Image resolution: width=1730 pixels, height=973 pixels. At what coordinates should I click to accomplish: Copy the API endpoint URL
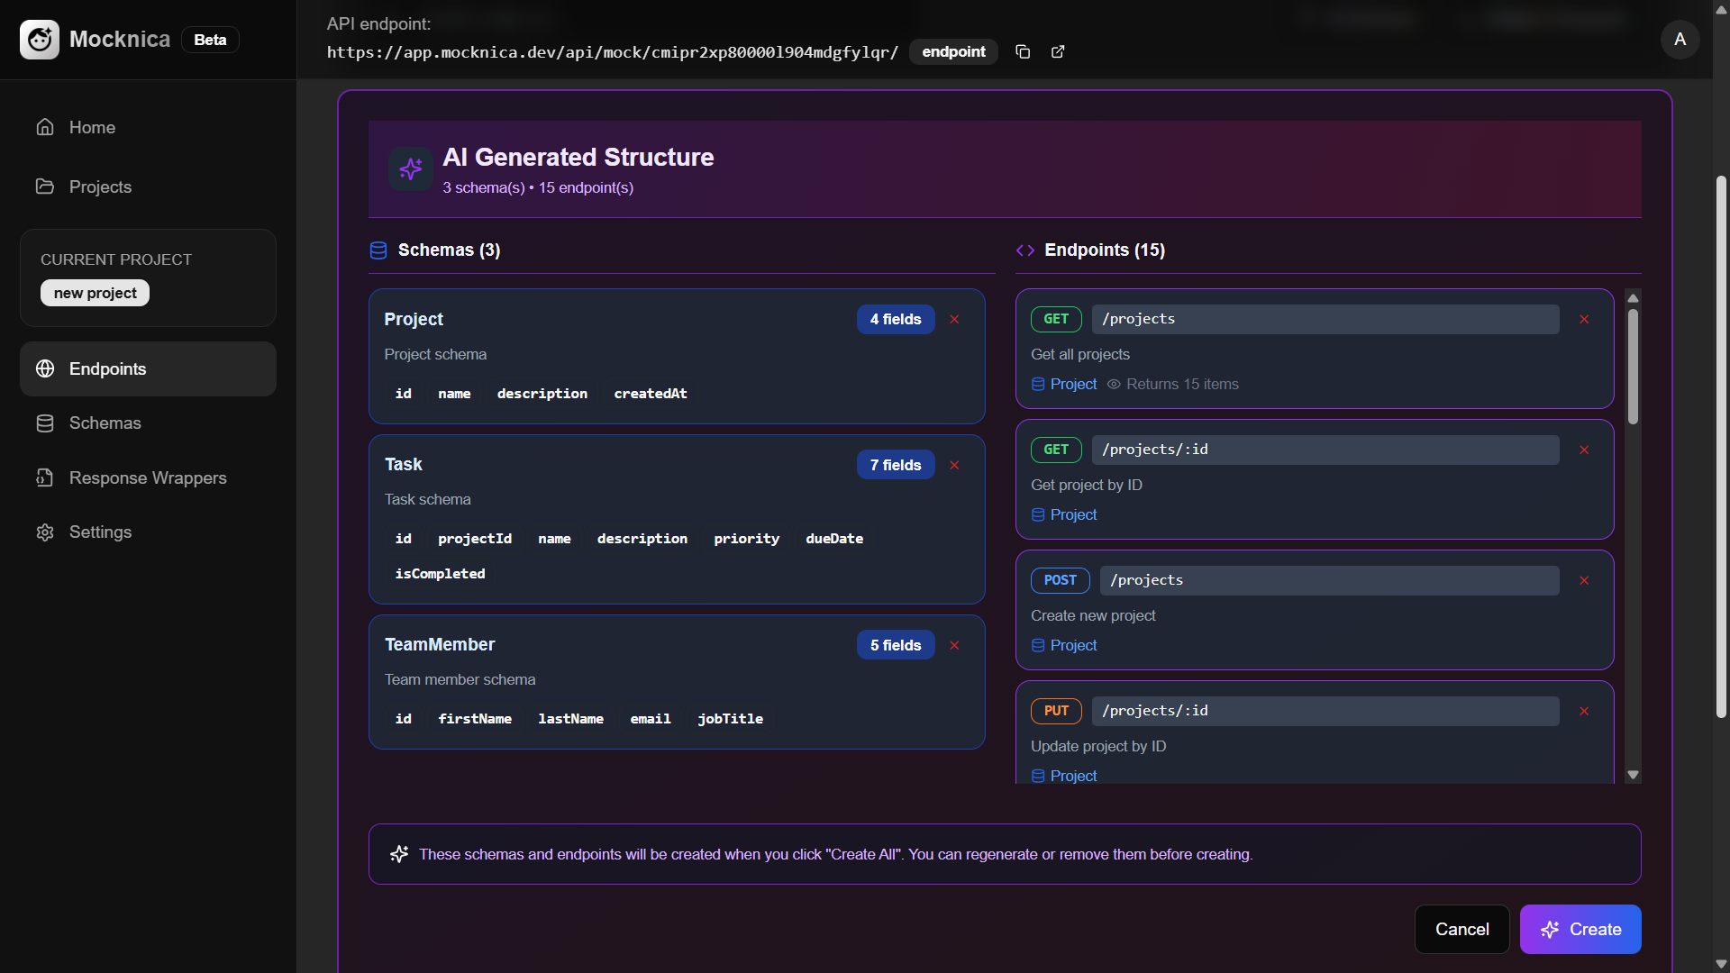[1024, 51]
